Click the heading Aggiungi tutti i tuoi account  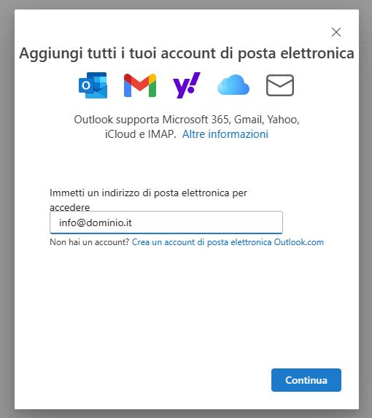pyautogui.click(x=187, y=53)
